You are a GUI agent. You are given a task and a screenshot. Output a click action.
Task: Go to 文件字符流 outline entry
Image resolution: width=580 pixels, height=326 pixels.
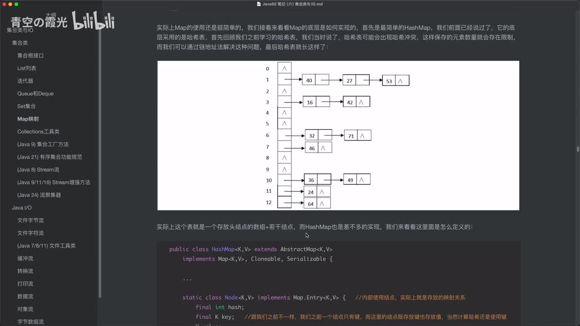point(30,233)
